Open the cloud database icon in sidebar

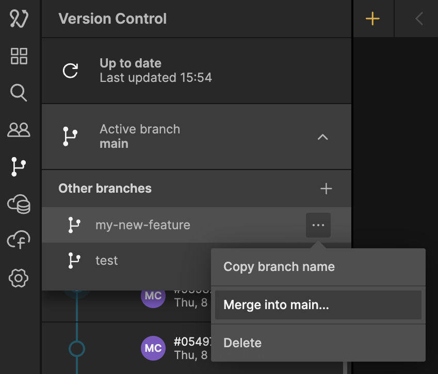pos(19,204)
